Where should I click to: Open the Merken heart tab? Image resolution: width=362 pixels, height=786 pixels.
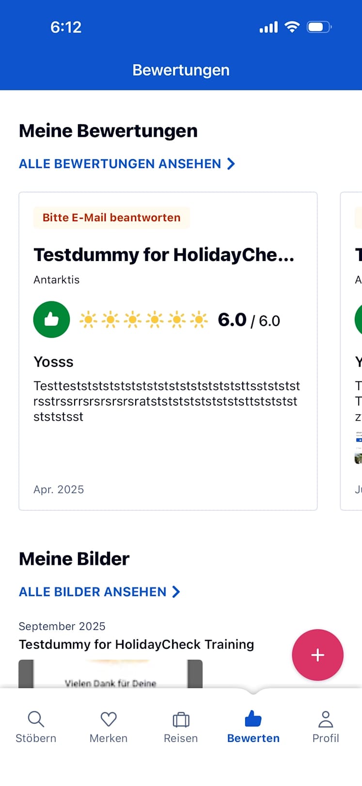(x=109, y=726)
